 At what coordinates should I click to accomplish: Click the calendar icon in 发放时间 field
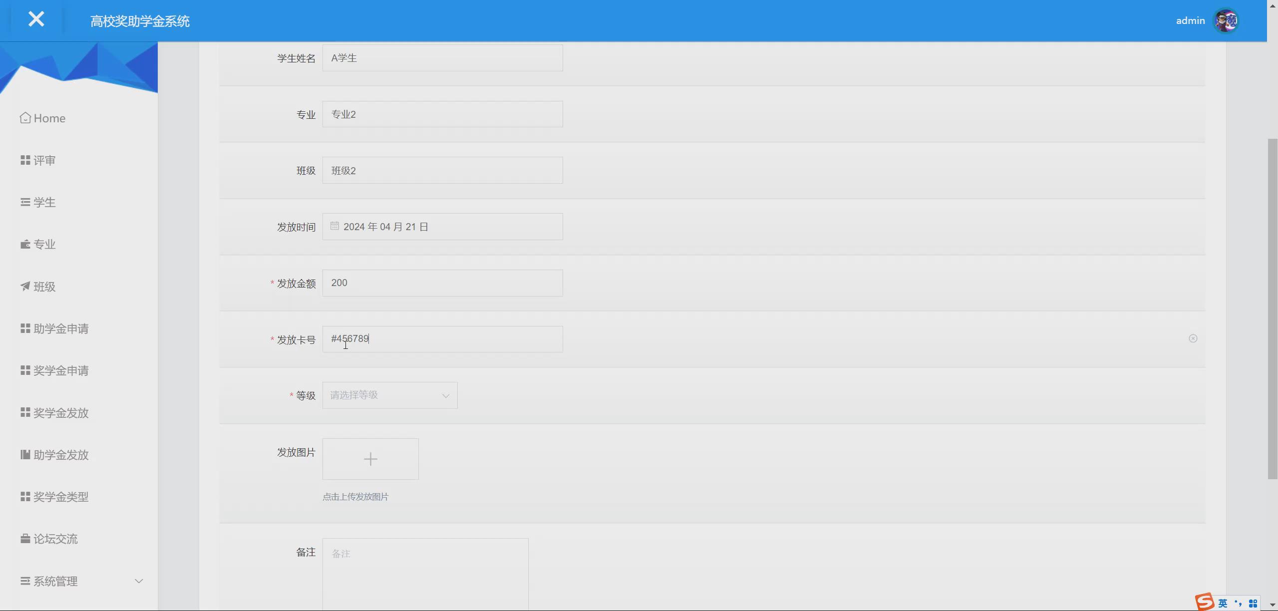pyautogui.click(x=334, y=226)
